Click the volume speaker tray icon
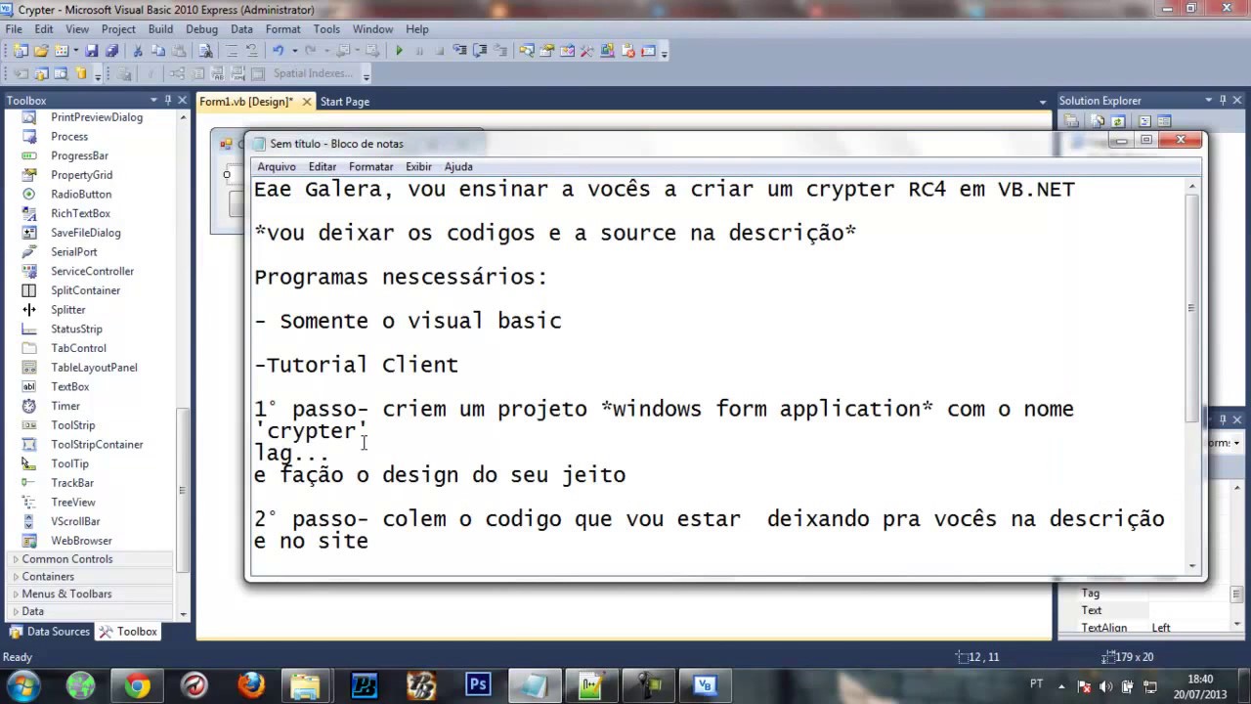The height and width of the screenshot is (704, 1251). pyautogui.click(x=1106, y=686)
